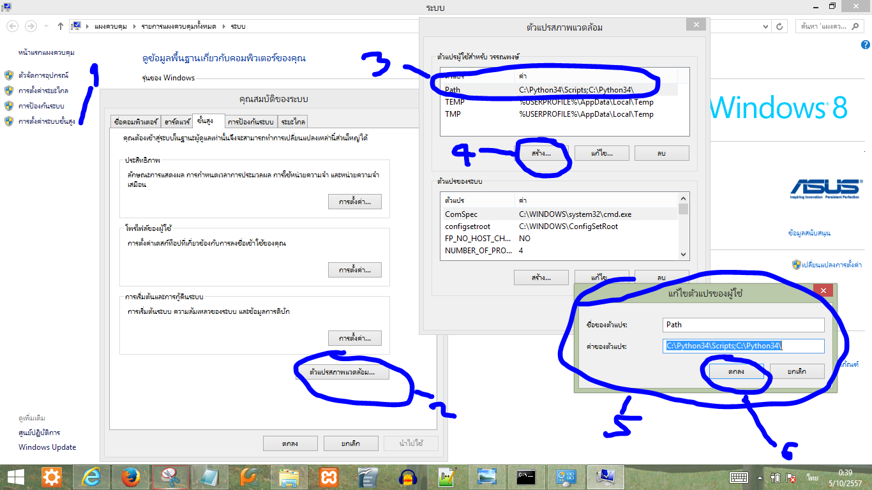Open the help question-mark icon
872x490 pixels.
865,45
